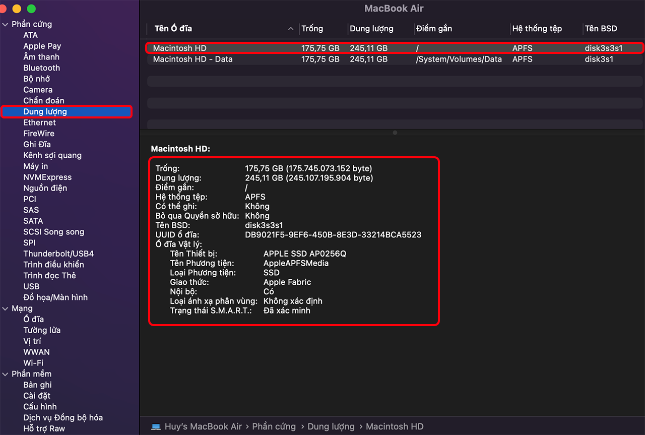The width and height of the screenshot is (645, 435).
Task: Select PCI in sidebar
Action: [30, 199]
